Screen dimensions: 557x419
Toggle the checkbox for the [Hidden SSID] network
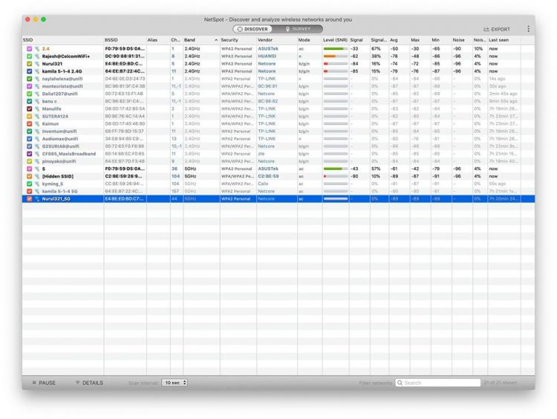pyautogui.click(x=29, y=176)
